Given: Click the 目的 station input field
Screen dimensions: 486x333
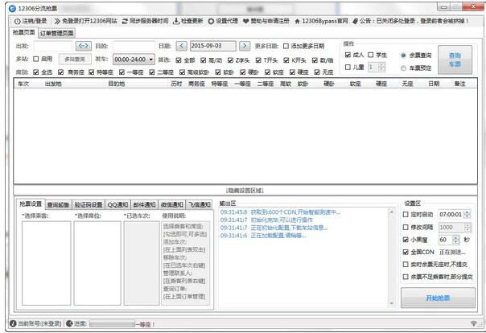Looking at the screenshot, I should 134,46.
